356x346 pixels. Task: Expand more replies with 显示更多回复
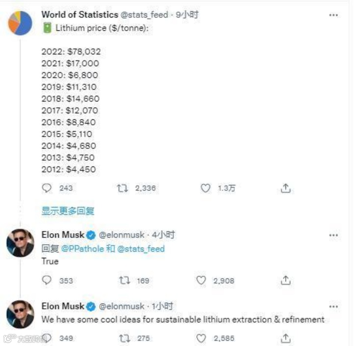tap(68, 211)
